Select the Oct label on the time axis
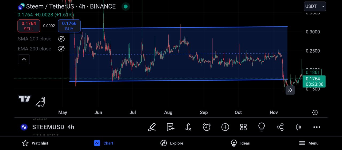342x150 pixels. pyautogui.click(x=238, y=113)
